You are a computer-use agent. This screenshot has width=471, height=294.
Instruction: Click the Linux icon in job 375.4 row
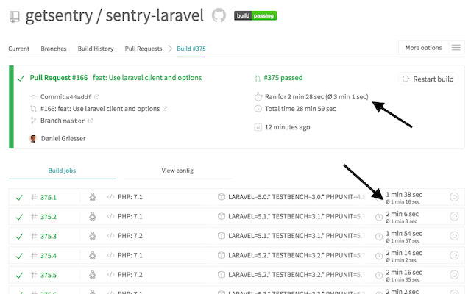pyautogui.click(x=93, y=255)
